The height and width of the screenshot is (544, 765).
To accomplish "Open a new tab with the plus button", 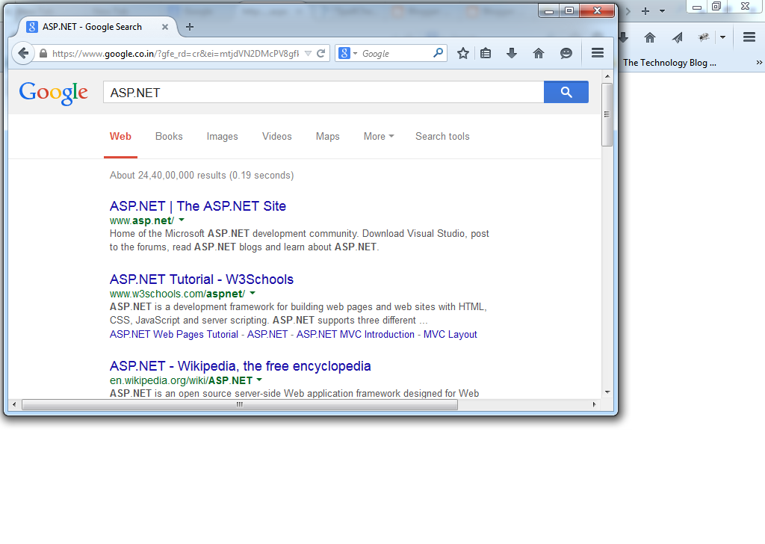I will (190, 27).
